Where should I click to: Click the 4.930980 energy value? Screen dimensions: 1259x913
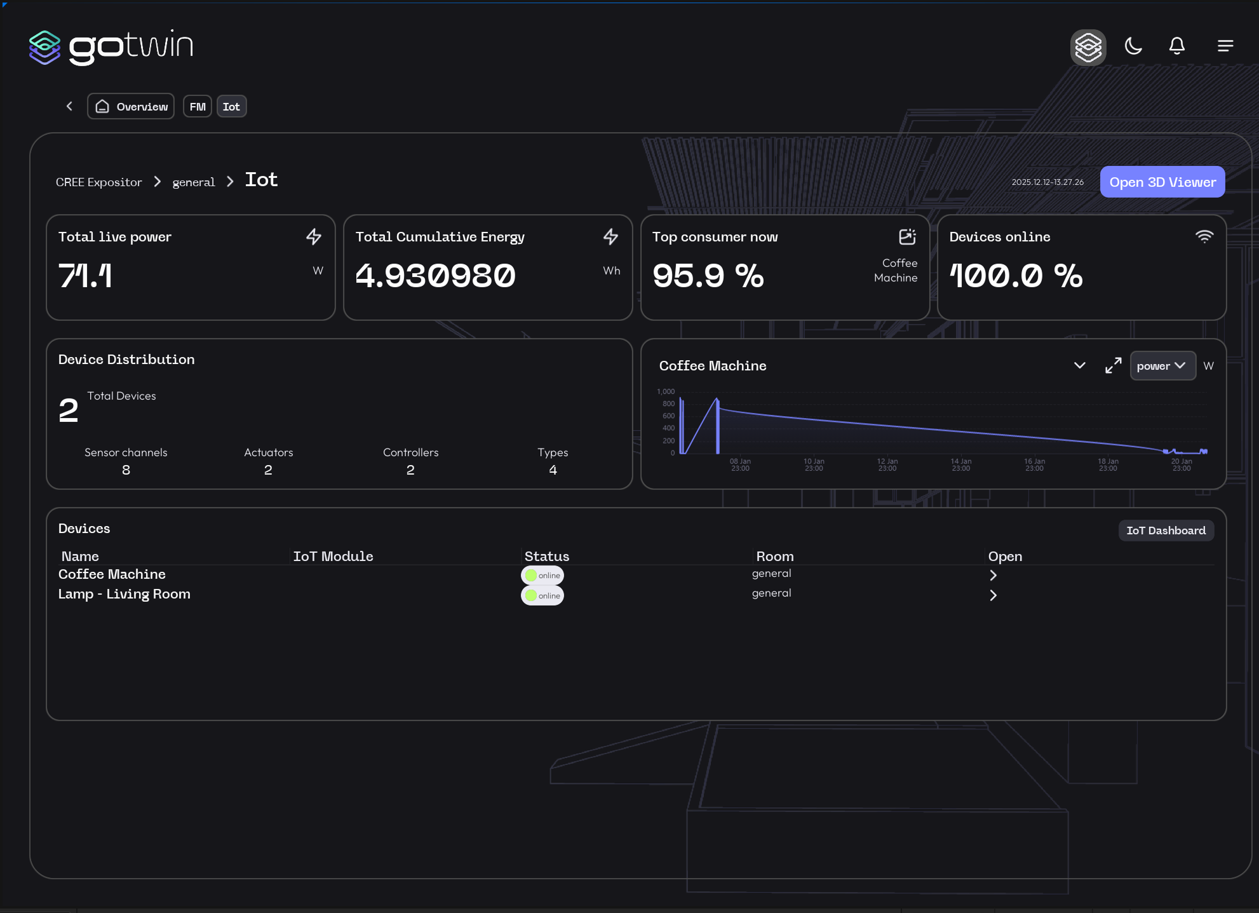point(436,276)
